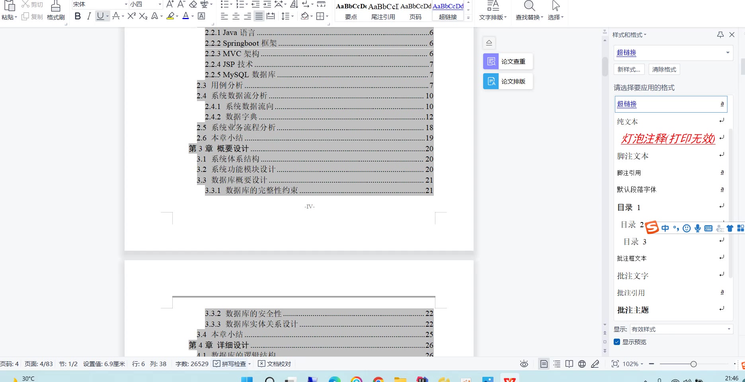Click the fit-page zoom icon

615,364
